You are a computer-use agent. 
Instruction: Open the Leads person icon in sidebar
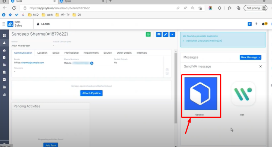(x=5, y=43)
